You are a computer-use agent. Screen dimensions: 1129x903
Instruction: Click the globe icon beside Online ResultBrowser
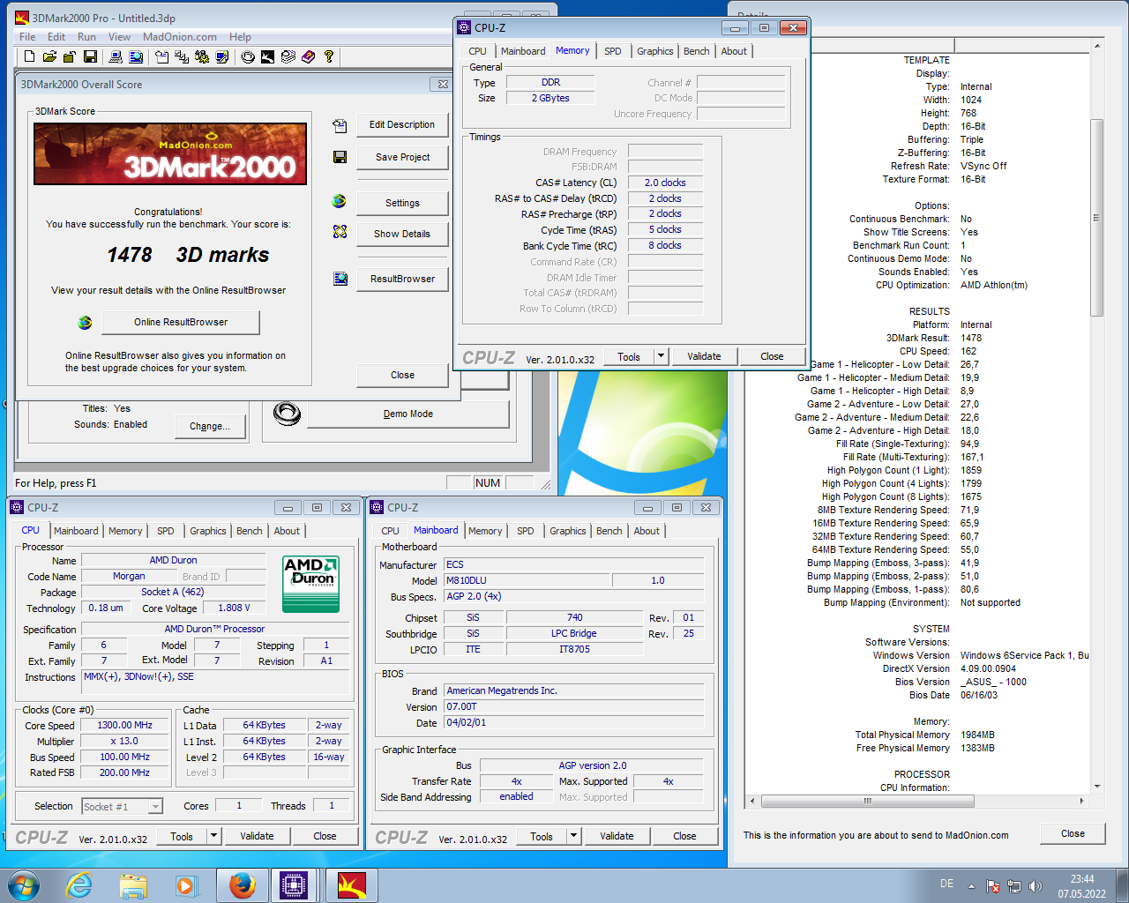[x=85, y=323]
